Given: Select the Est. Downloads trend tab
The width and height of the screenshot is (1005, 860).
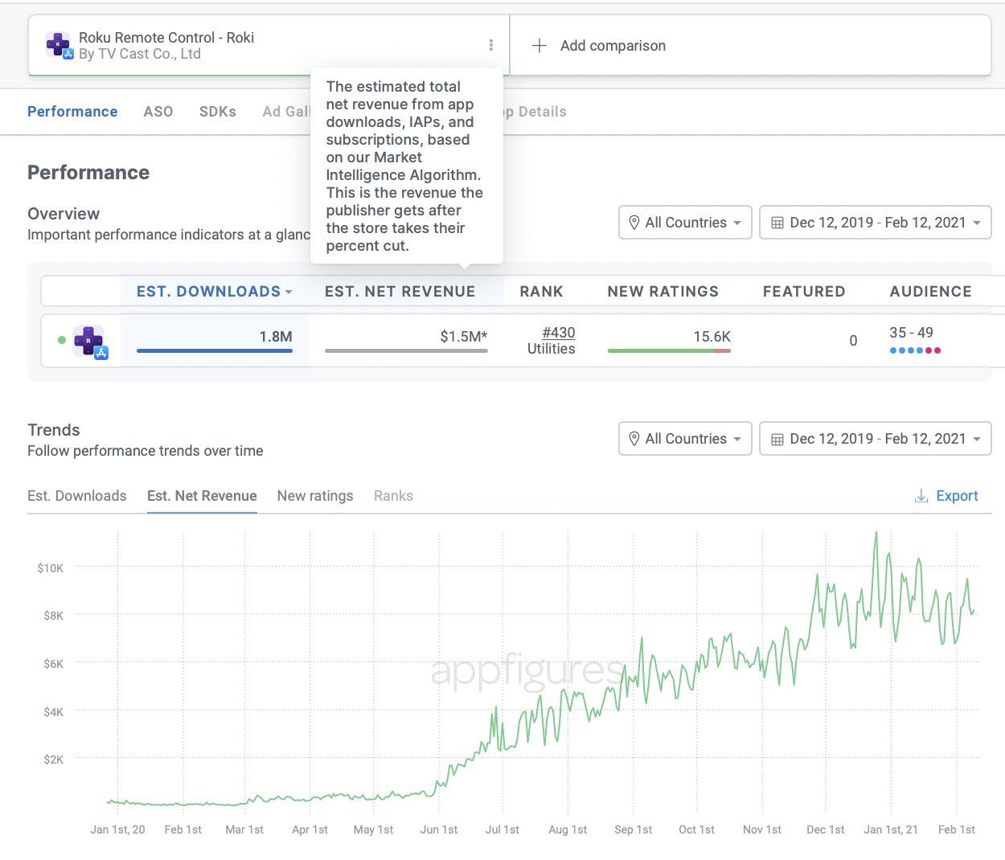Looking at the screenshot, I should [77, 496].
